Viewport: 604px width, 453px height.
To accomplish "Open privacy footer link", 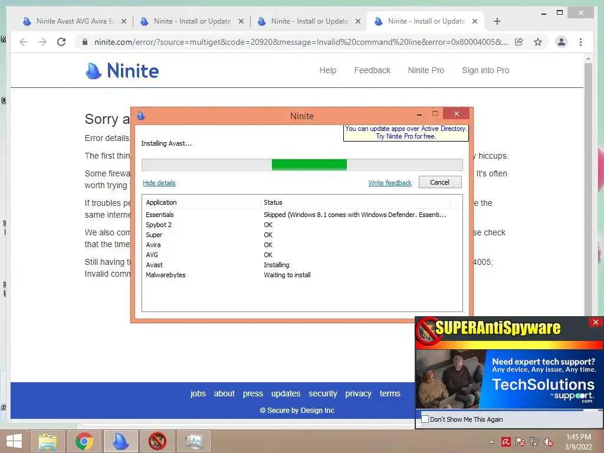I will tap(358, 393).
